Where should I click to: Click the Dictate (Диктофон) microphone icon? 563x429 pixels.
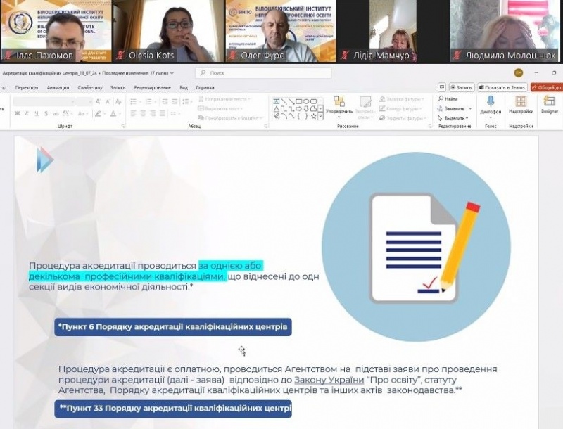[x=491, y=102]
